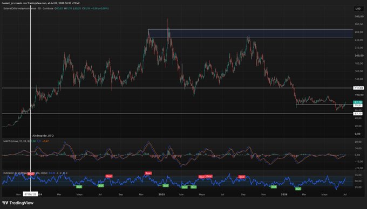This screenshot has height=209, width=367.
Task: Click the 280,00 mark on the price axis
Action: [x=359, y=24]
